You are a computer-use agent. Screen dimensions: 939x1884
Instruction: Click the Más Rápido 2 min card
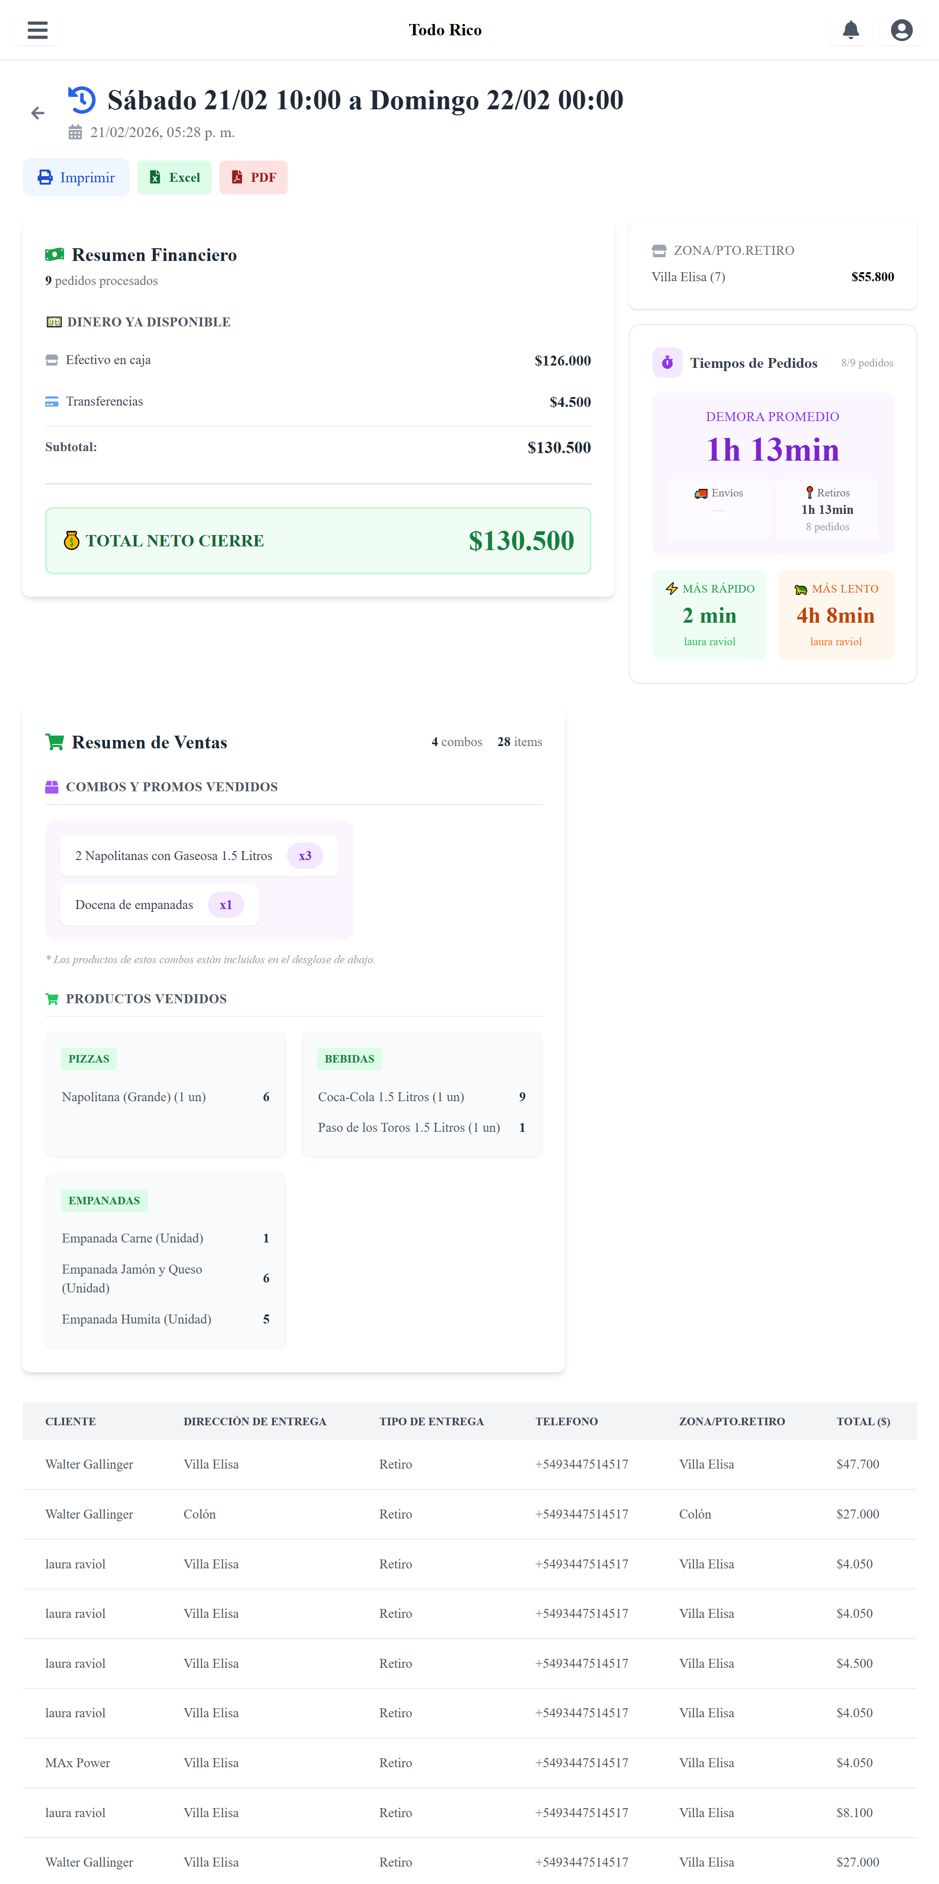[709, 614]
